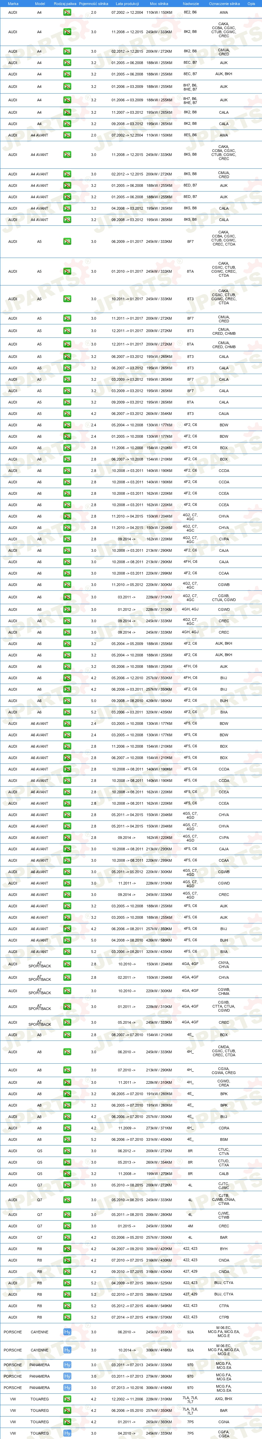Click the 419kW / 570KM power cell

point(159,1317)
